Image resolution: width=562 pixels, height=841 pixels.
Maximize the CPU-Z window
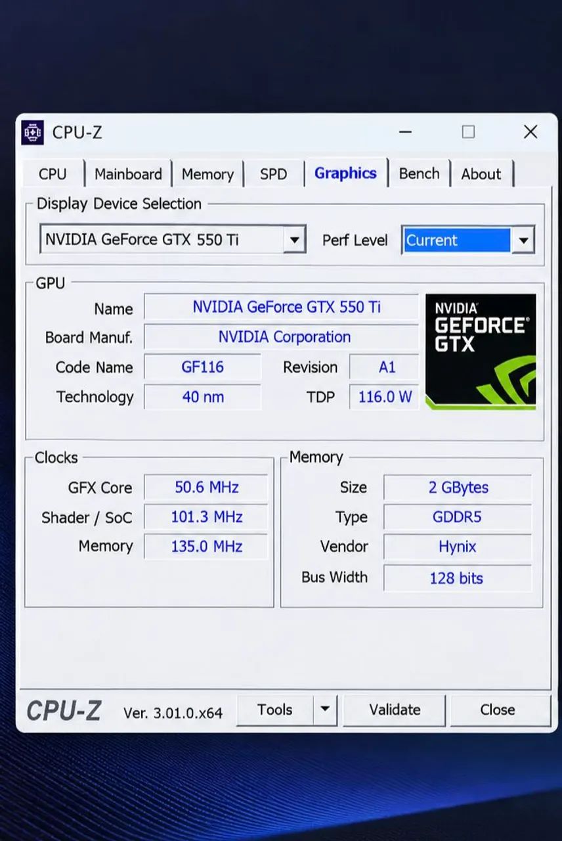pyautogui.click(x=468, y=132)
